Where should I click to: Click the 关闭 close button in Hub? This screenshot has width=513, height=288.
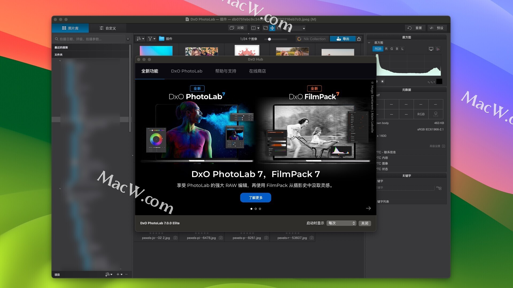coord(365,223)
